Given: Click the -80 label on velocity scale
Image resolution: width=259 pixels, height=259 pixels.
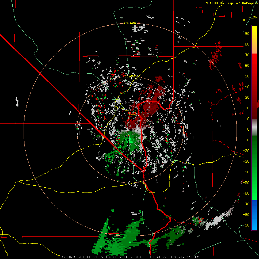Looking at the screenshot, I should point(246,215).
